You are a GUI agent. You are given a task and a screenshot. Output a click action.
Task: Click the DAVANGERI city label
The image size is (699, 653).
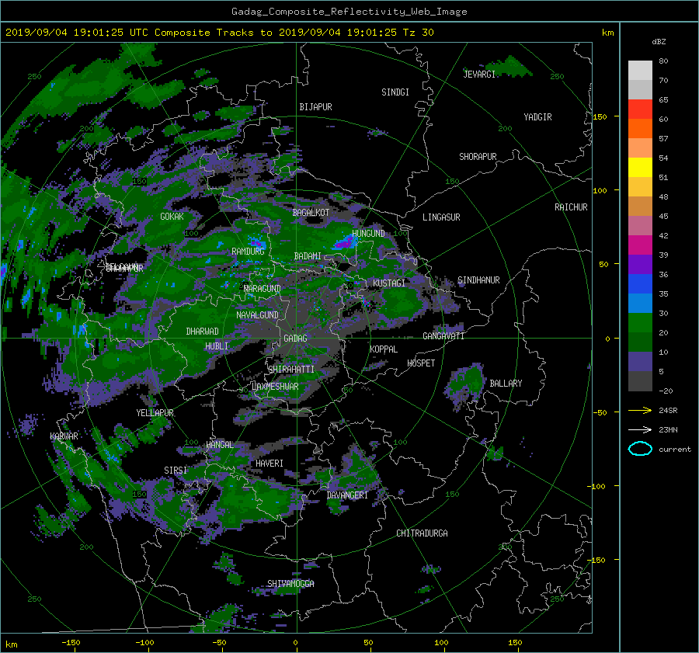coord(347,495)
